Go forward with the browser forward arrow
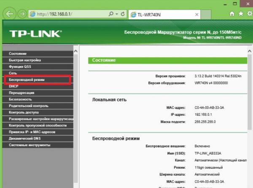The image size is (253, 188). tap(22, 14)
